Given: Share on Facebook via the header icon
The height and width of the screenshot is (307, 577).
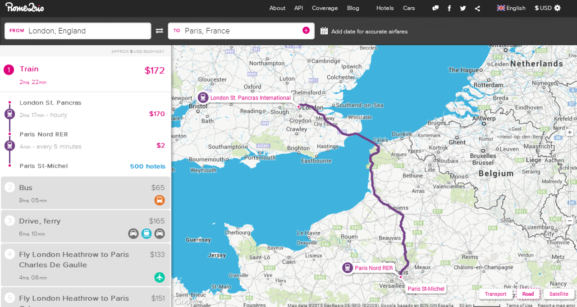Looking at the screenshot, I should tap(449, 8).
